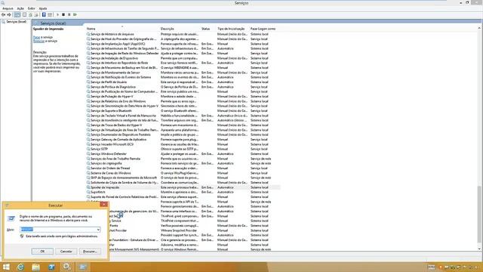The height and width of the screenshot is (272, 483).
Task: Select Serviço de Pulsação do Hyper-V row
Action: 183,96
